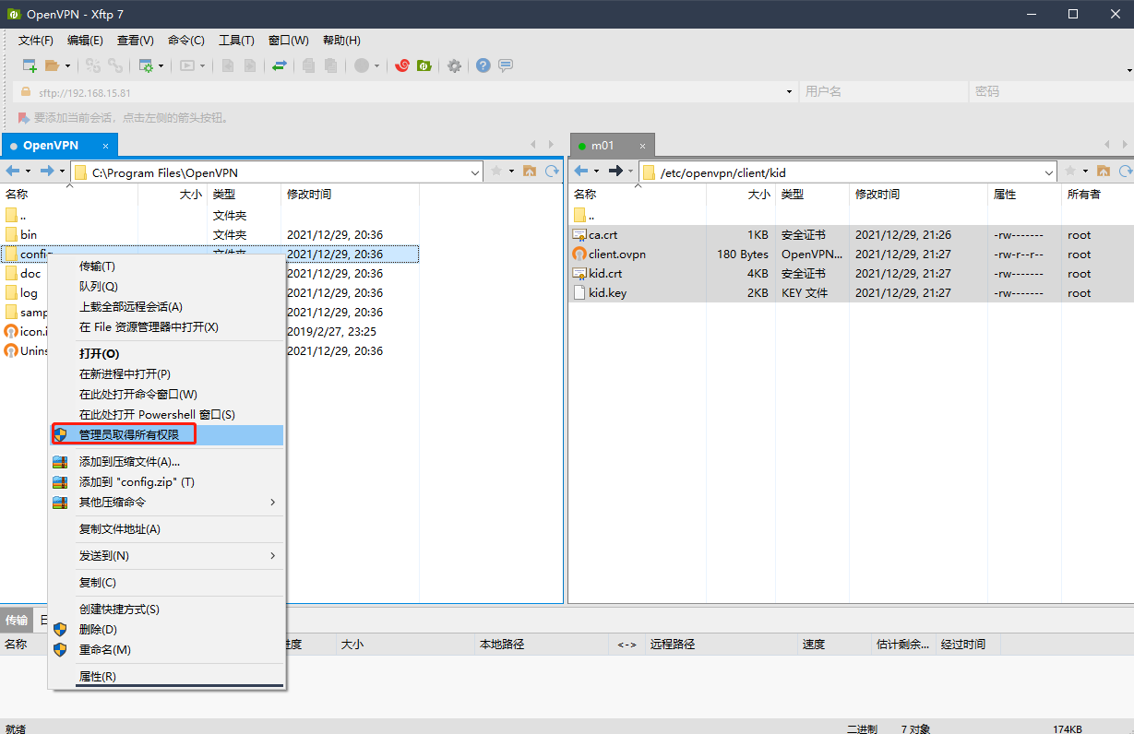The width and height of the screenshot is (1134, 734).
Task: Click the session properties gear-window icon
Action: (146, 65)
